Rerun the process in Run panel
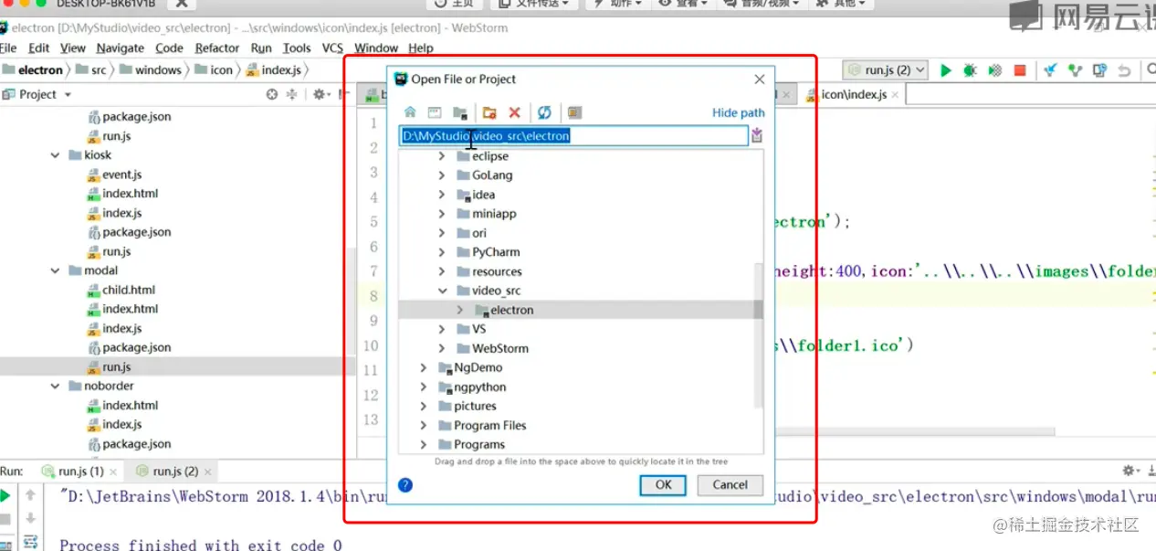 point(5,496)
